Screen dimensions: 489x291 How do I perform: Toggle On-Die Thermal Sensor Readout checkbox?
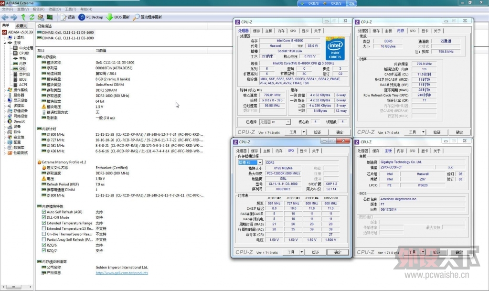[44, 234]
